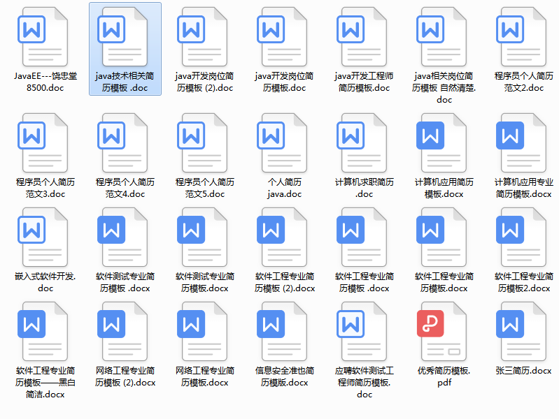Click 软件测试专业简历模板.docx icon without space
This screenshot has height=419, width=559.
202,237
